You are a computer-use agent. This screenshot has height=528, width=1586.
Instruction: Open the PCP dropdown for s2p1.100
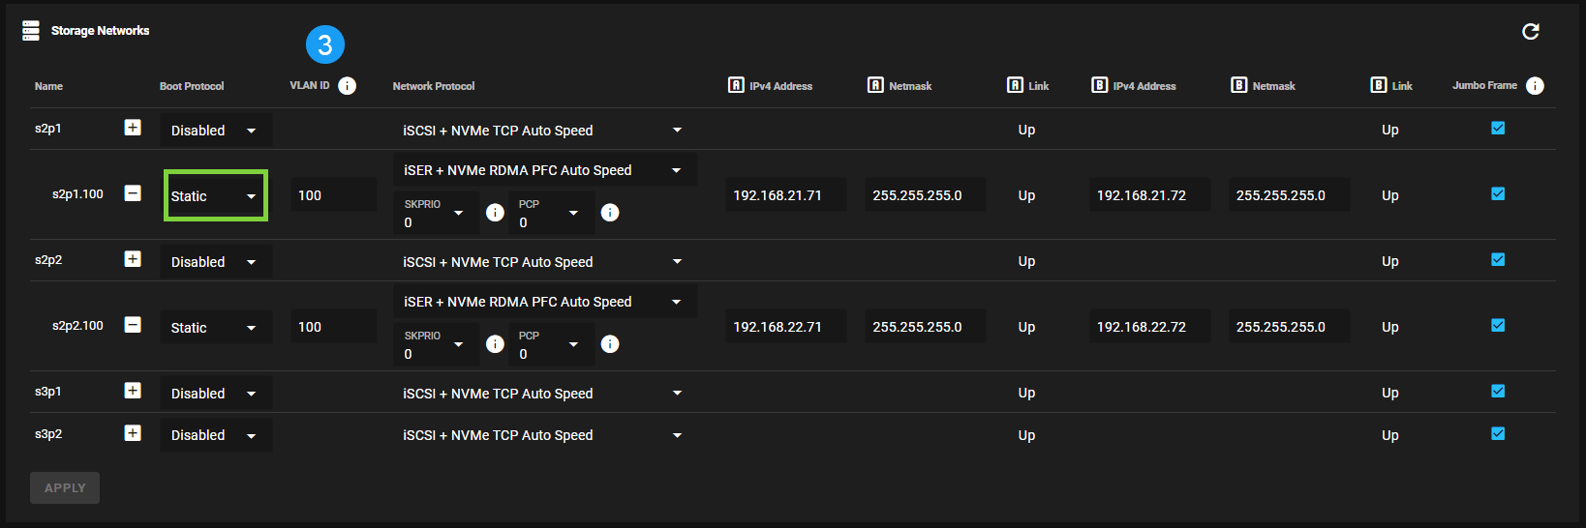point(549,214)
